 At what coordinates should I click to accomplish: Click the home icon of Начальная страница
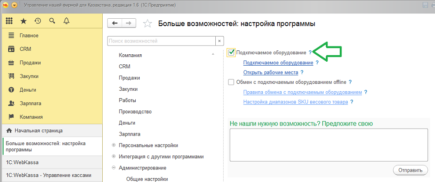point(9,130)
